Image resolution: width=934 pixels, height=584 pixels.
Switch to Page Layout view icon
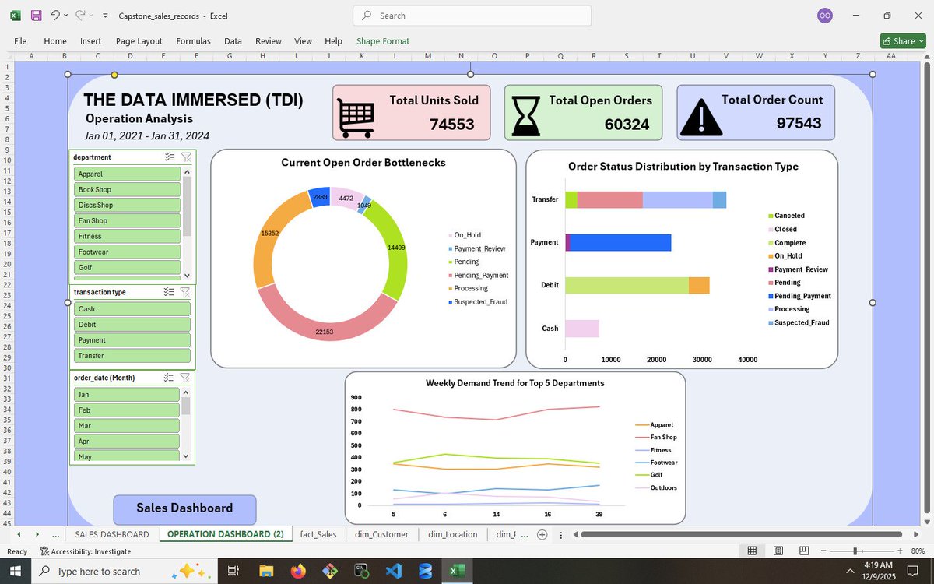pos(778,551)
